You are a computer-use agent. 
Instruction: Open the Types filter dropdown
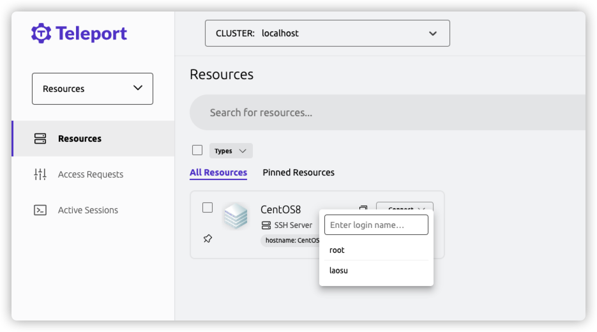230,151
